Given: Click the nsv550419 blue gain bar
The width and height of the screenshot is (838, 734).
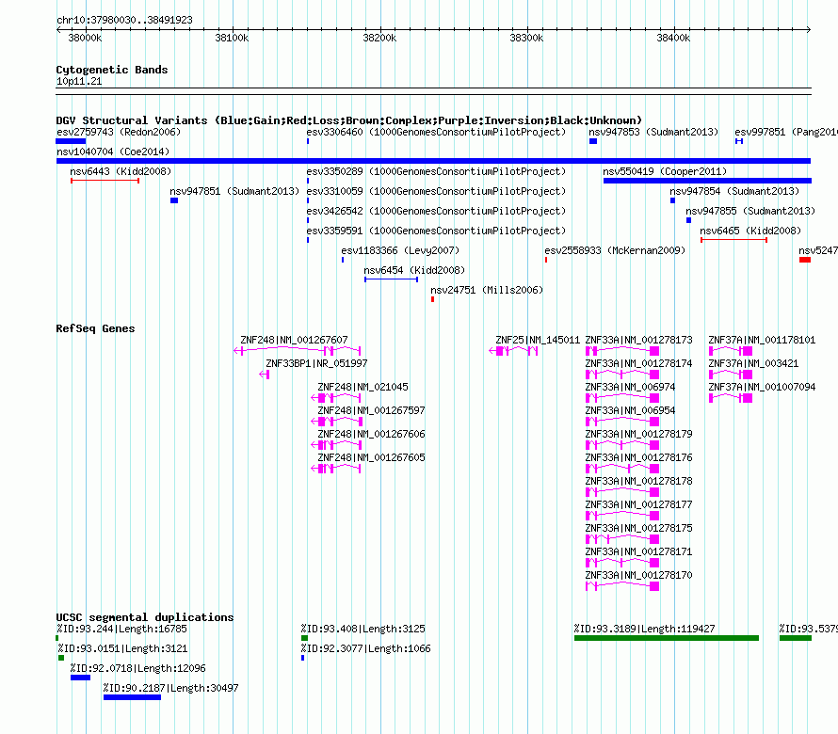Looking at the screenshot, I should (708, 181).
